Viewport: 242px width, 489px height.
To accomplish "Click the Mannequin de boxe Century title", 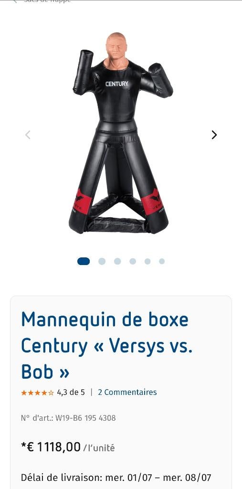I will pyautogui.click(x=106, y=346).
